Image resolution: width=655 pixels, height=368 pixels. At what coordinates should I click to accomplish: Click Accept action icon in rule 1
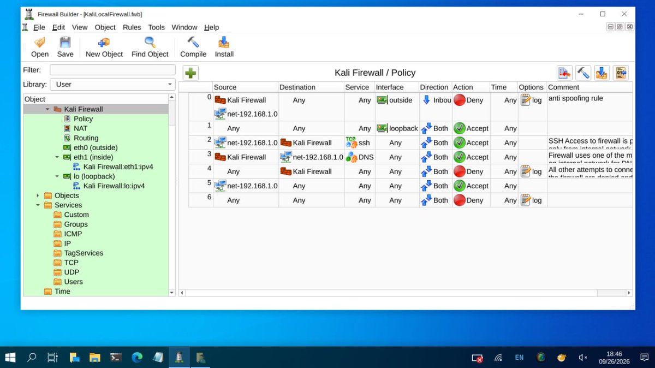[460, 128]
